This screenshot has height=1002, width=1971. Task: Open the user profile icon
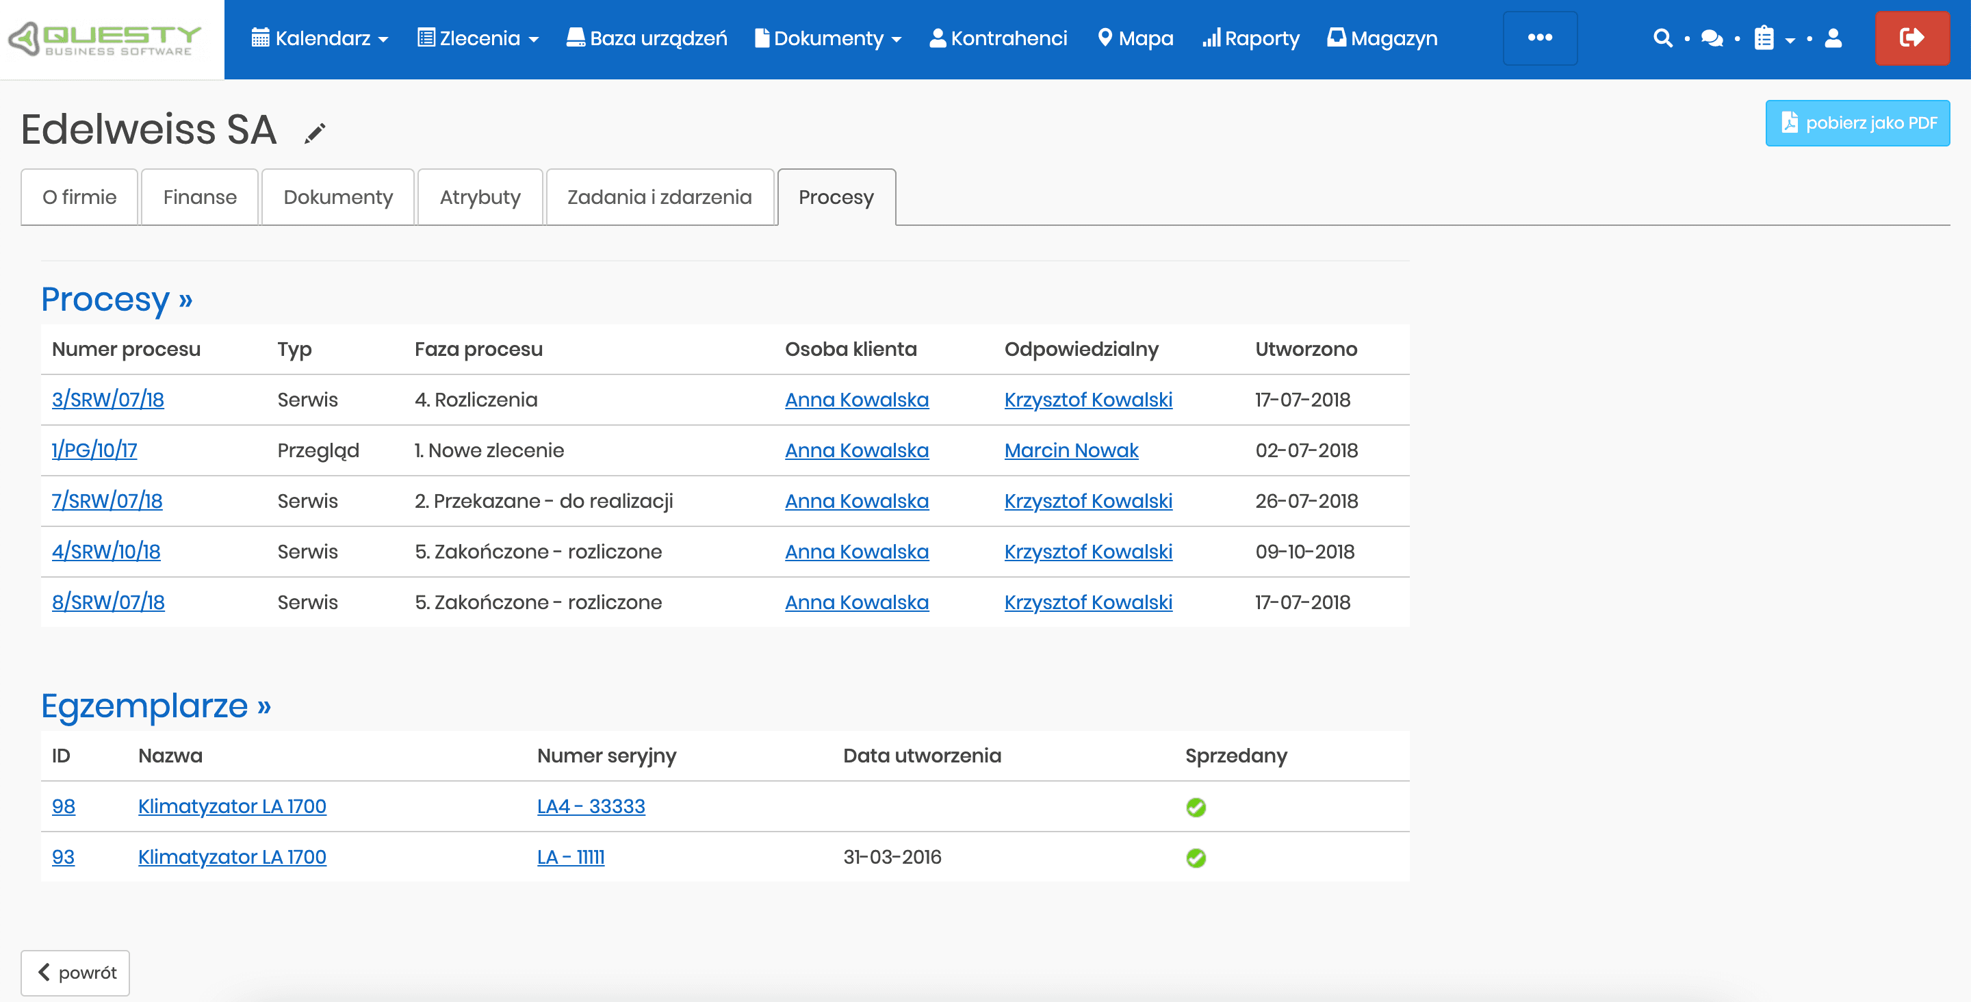[1833, 38]
